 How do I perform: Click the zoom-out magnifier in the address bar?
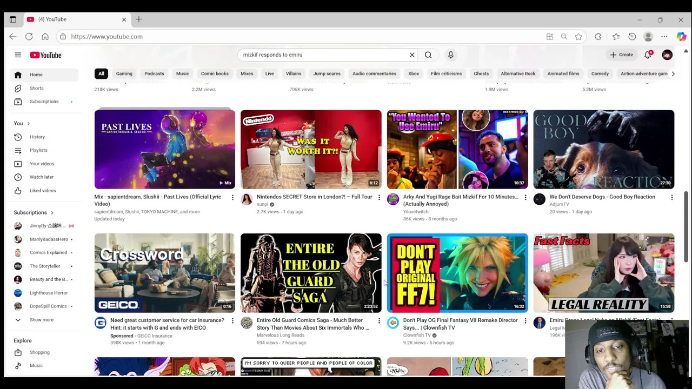pyautogui.click(x=564, y=36)
